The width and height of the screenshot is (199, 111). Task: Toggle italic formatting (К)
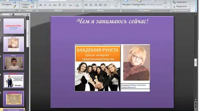pyautogui.click(x=45, y=5)
